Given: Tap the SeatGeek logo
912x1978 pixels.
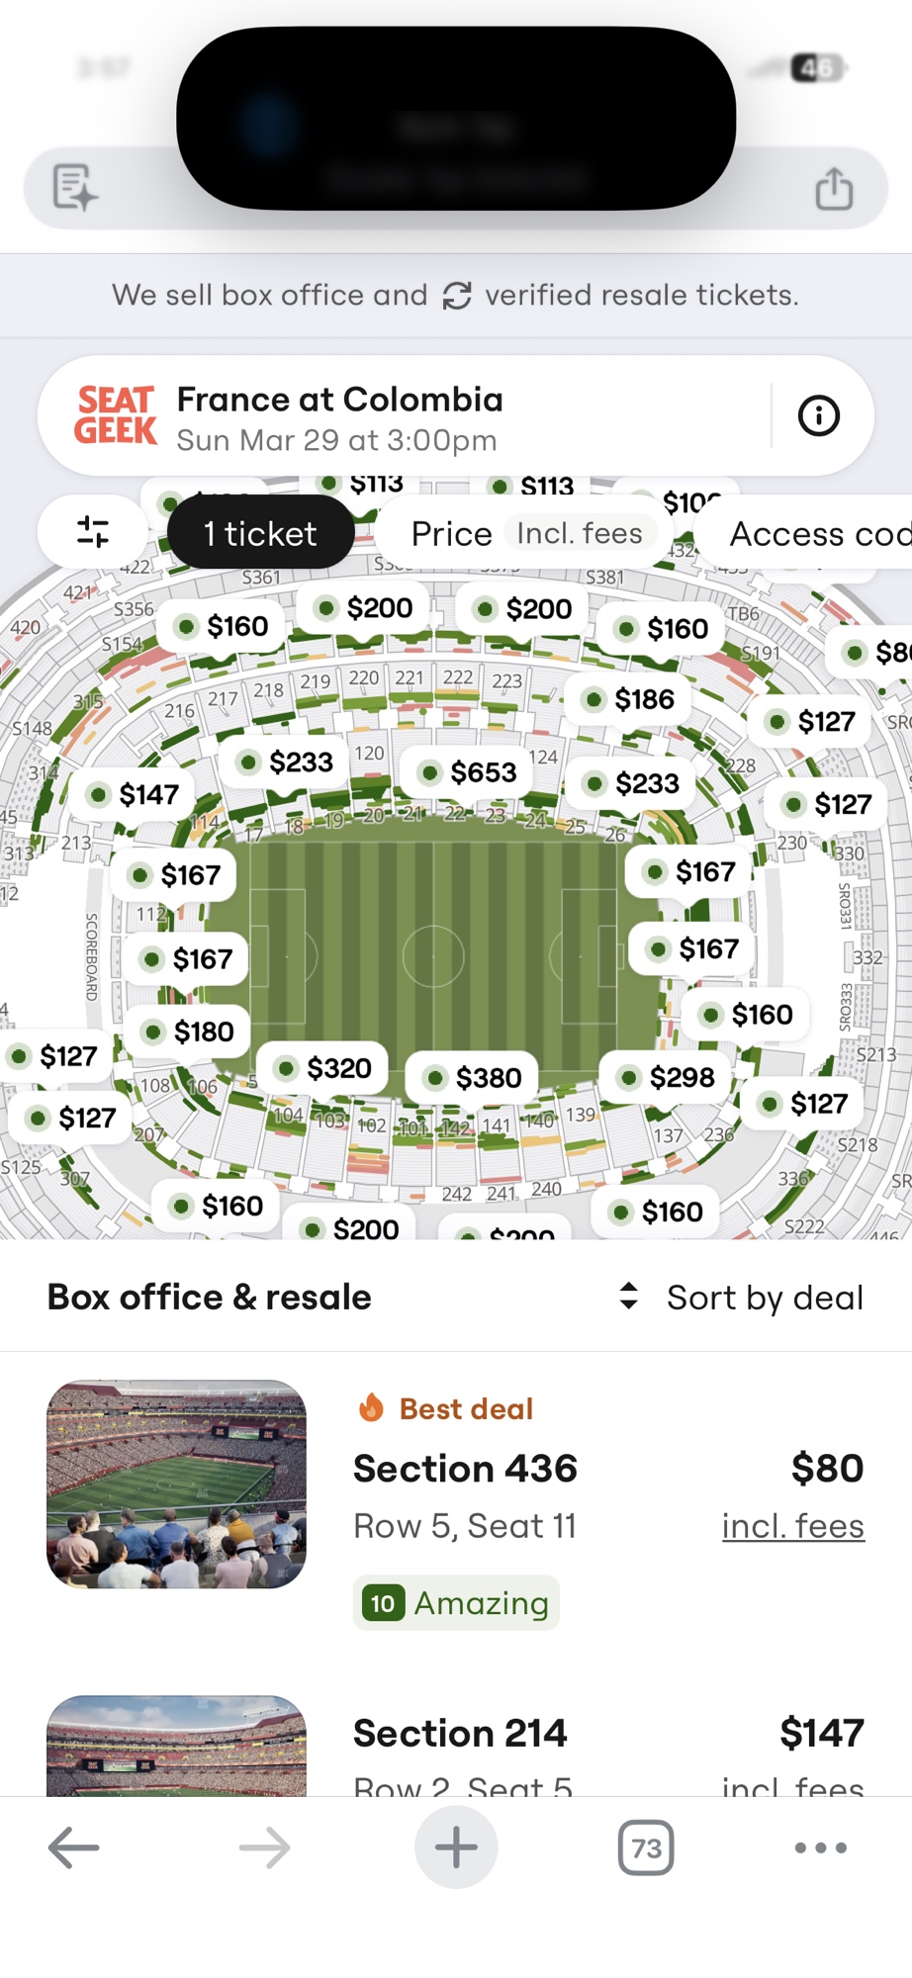Looking at the screenshot, I should coord(116,415).
